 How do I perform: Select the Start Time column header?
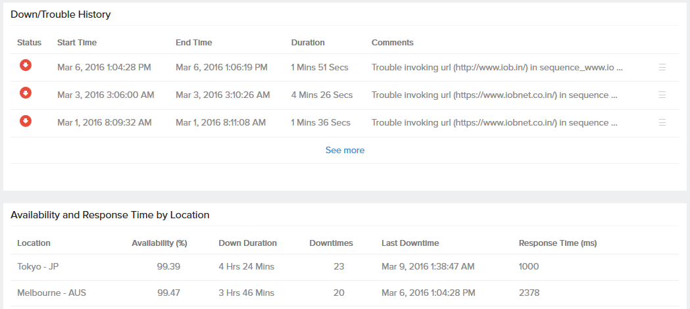pyautogui.click(x=77, y=43)
